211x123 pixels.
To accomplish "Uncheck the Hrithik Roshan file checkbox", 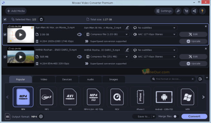I will 5,57.
